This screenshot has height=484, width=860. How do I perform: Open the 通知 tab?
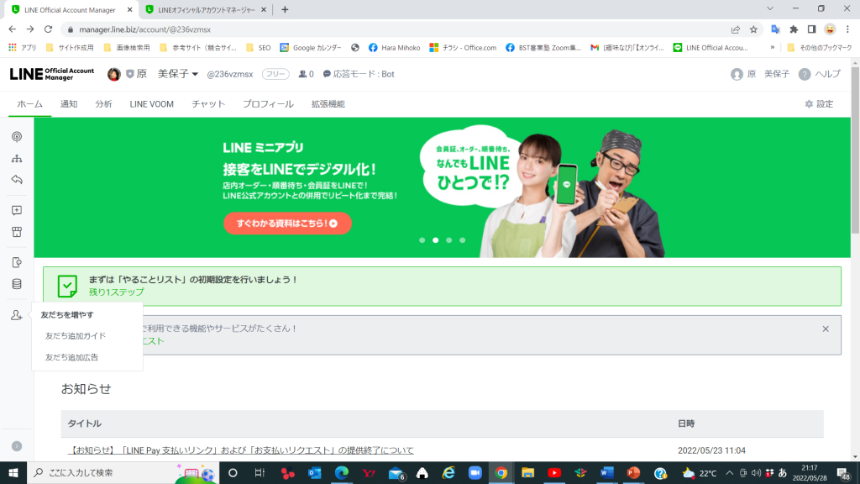point(69,103)
